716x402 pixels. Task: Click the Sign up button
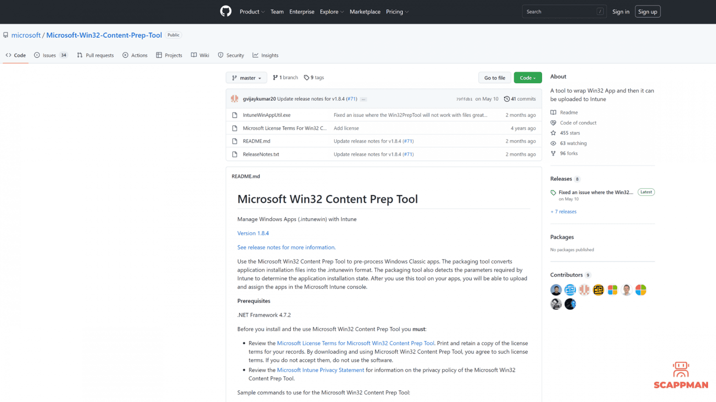647,11
